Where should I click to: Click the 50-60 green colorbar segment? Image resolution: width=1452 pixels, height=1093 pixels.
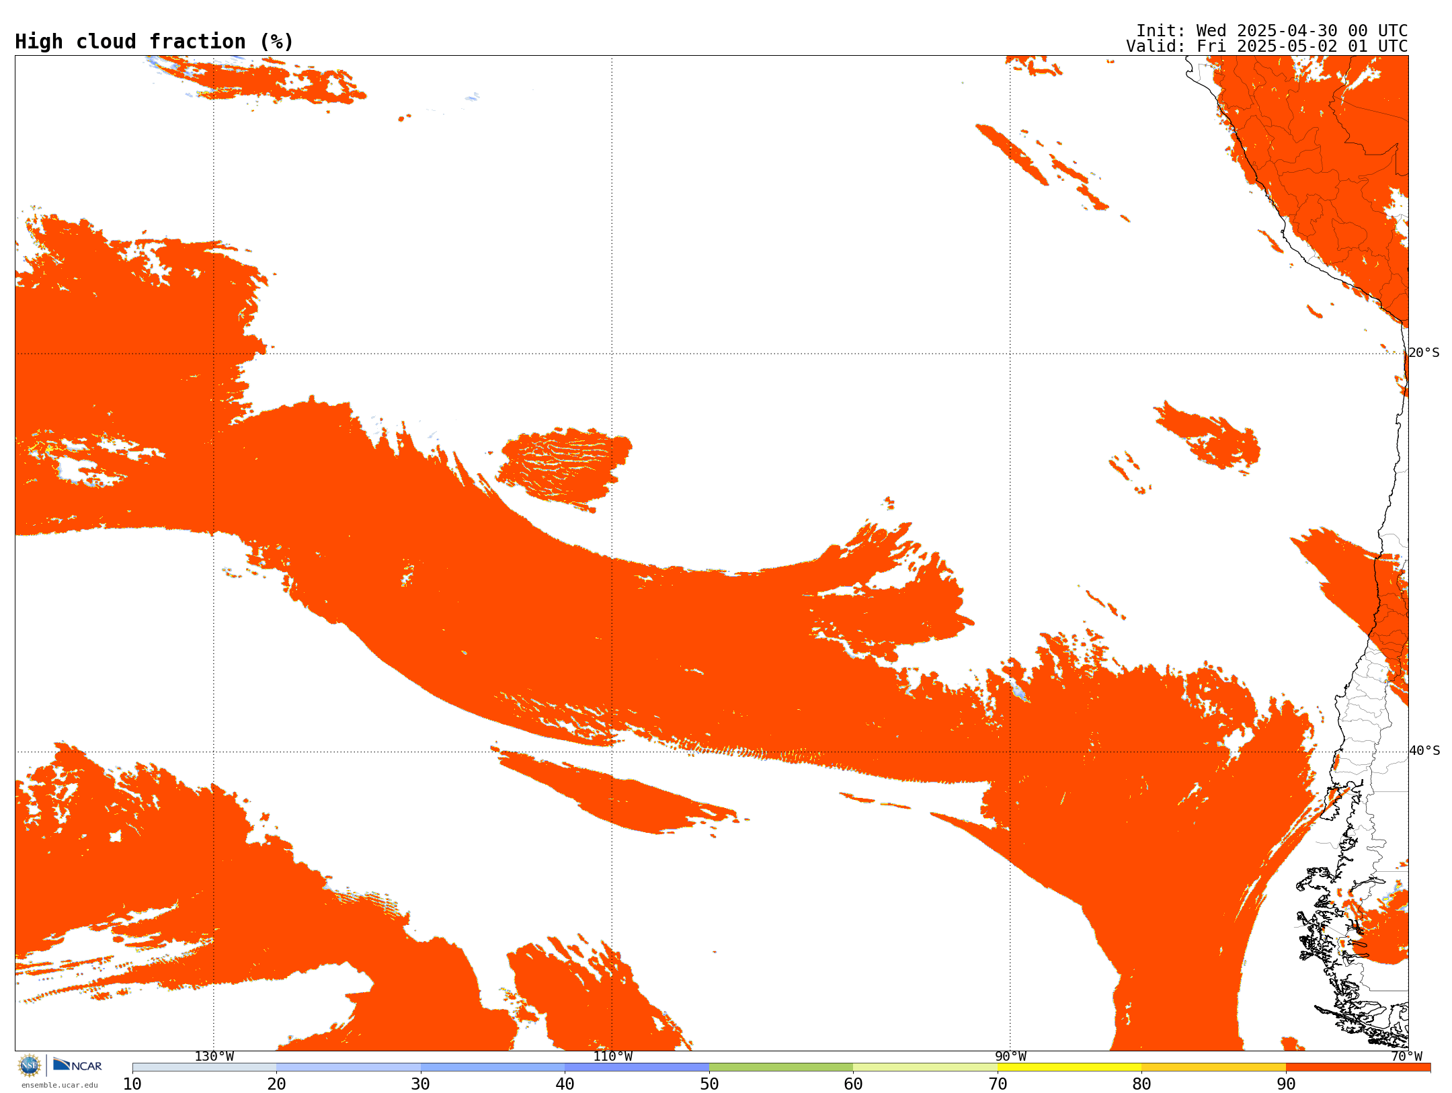point(781,1067)
